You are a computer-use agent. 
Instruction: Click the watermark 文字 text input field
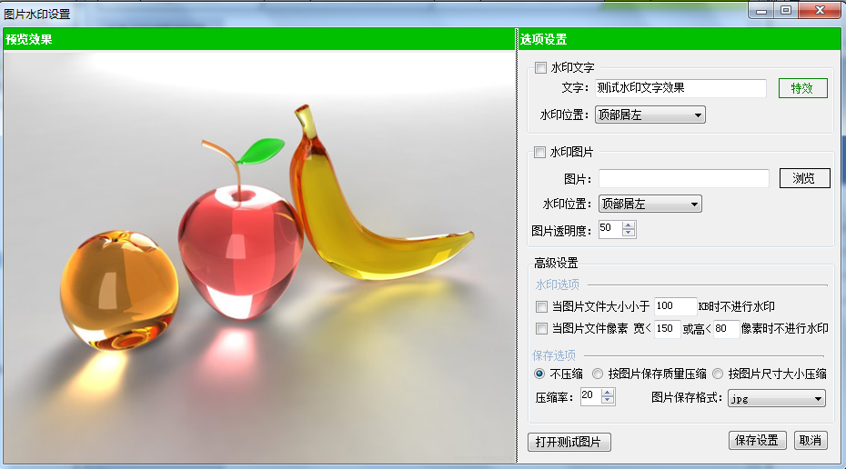[x=680, y=88]
